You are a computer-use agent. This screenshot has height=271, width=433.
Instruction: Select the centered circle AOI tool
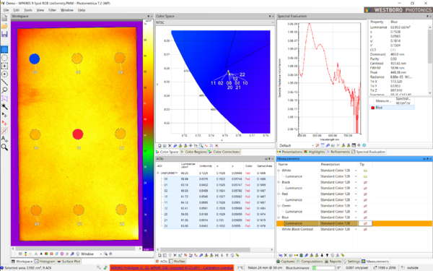(4, 74)
